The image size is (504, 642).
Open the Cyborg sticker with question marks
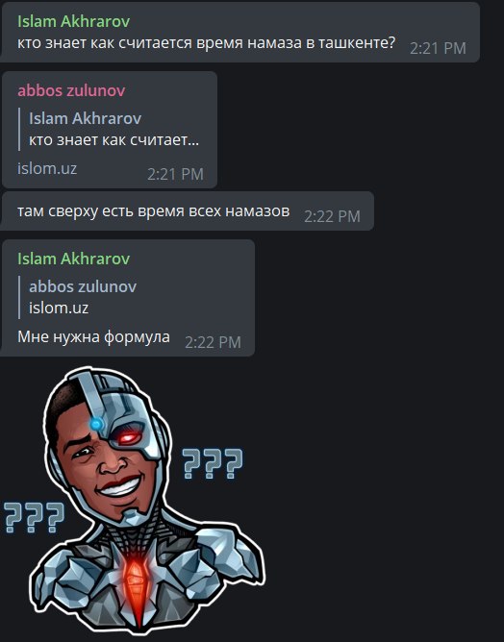(x=136, y=501)
